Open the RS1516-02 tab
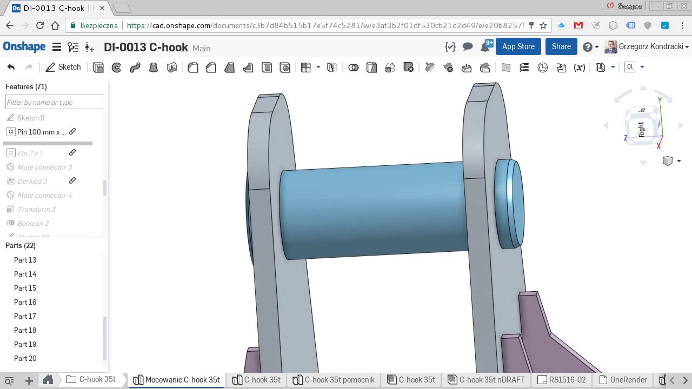This screenshot has height=389, width=692. [562, 380]
